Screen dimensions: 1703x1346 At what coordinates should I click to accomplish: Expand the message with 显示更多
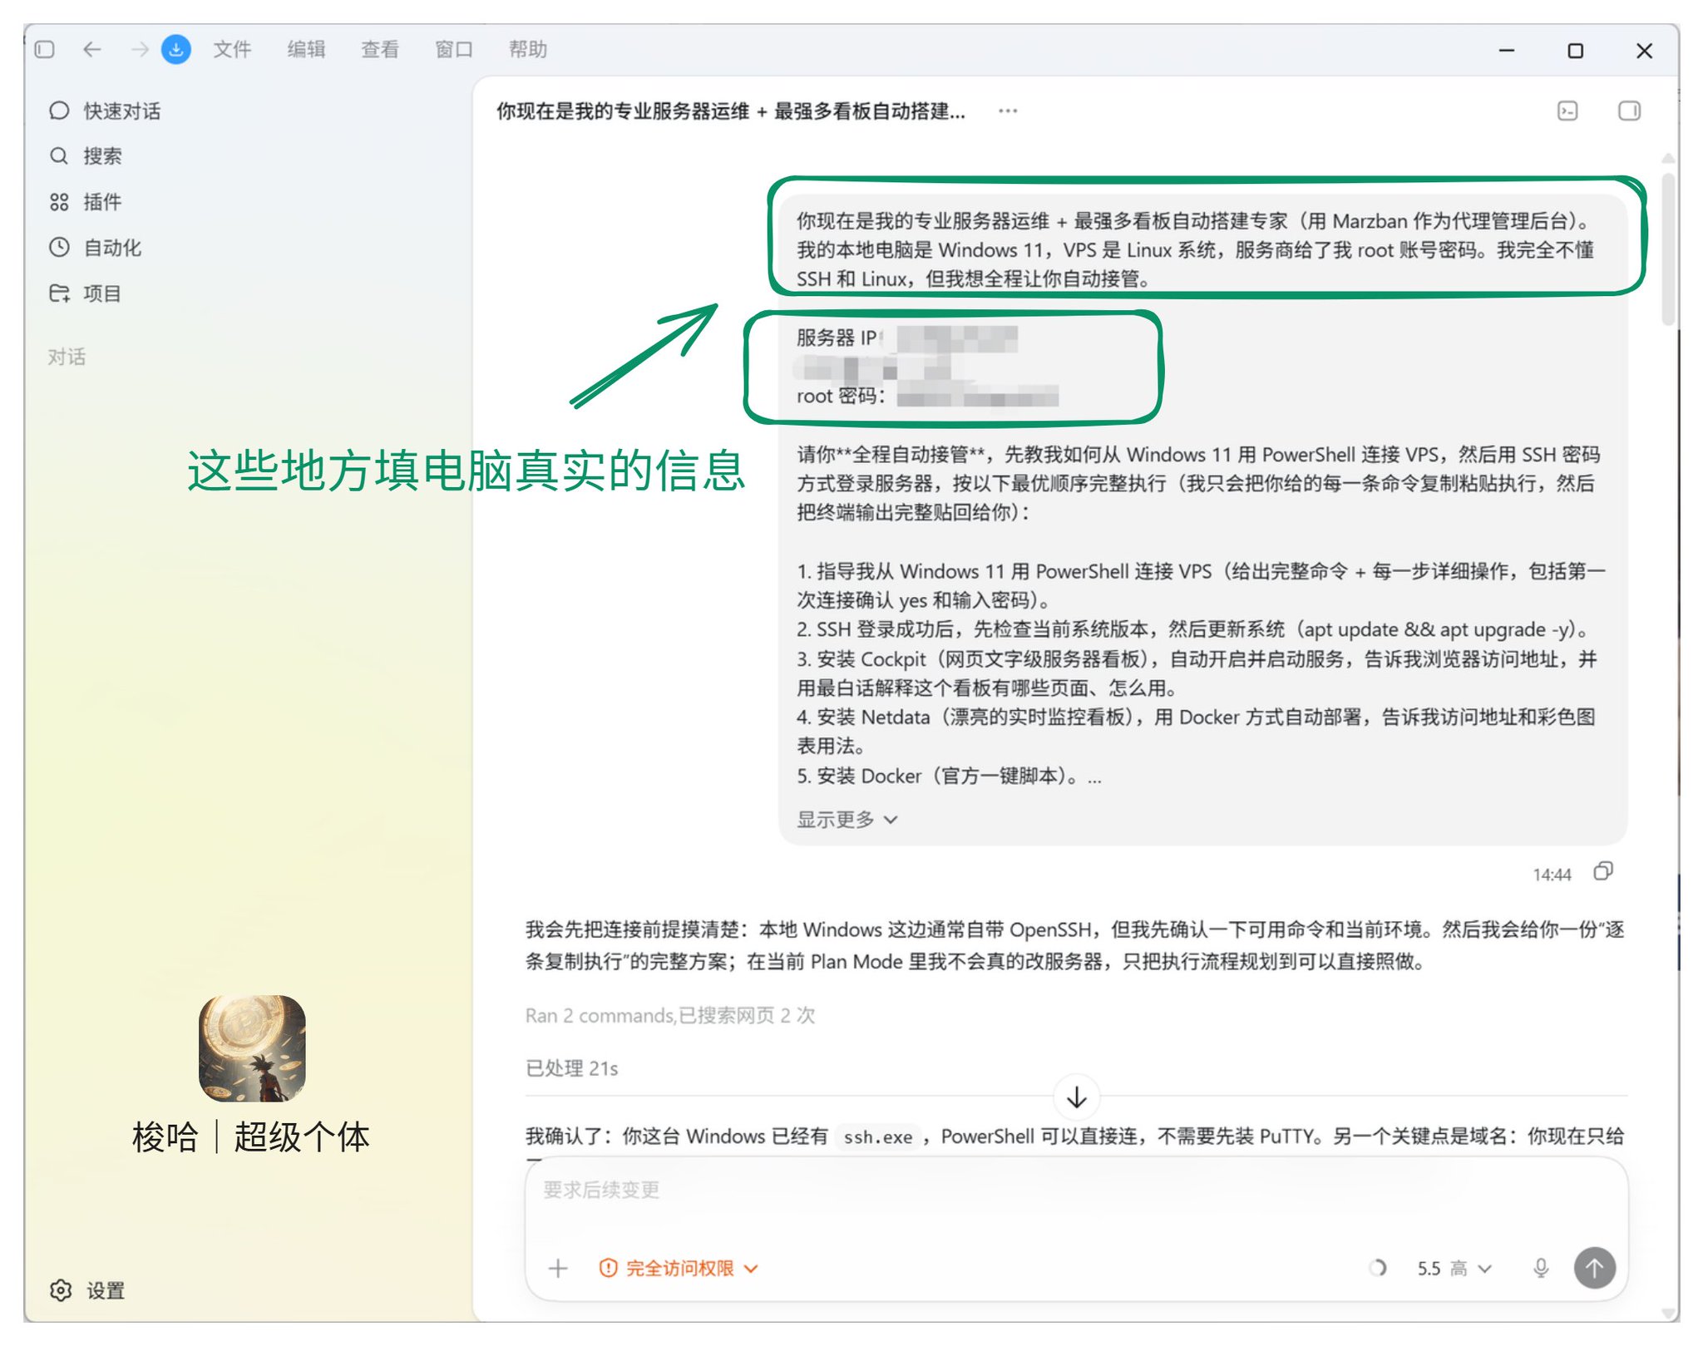[847, 820]
